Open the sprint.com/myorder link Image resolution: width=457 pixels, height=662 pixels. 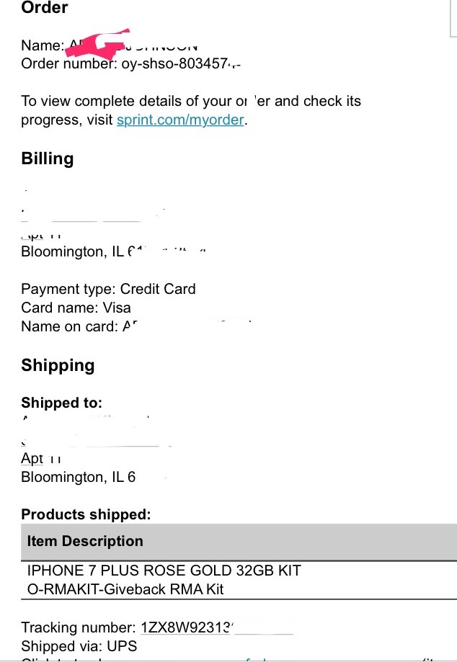(x=180, y=120)
